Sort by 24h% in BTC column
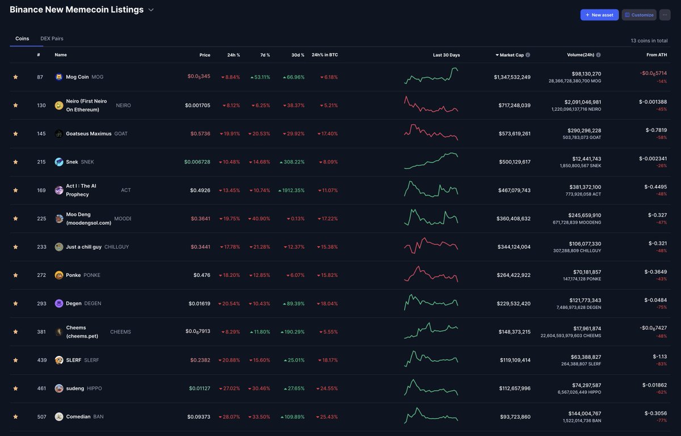 tap(325, 55)
